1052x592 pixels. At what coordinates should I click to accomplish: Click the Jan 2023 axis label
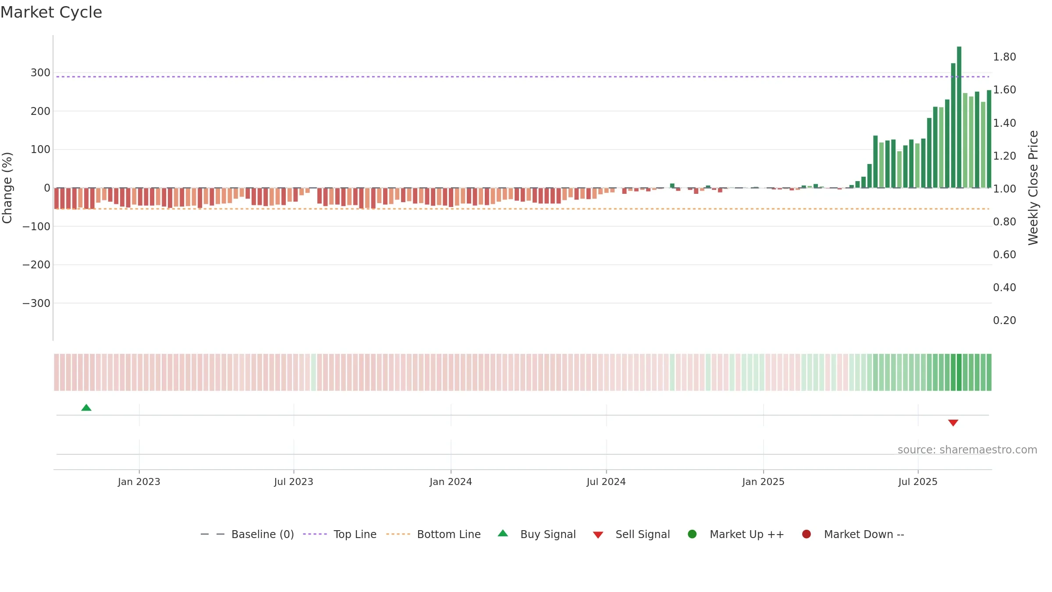pos(139,481)
